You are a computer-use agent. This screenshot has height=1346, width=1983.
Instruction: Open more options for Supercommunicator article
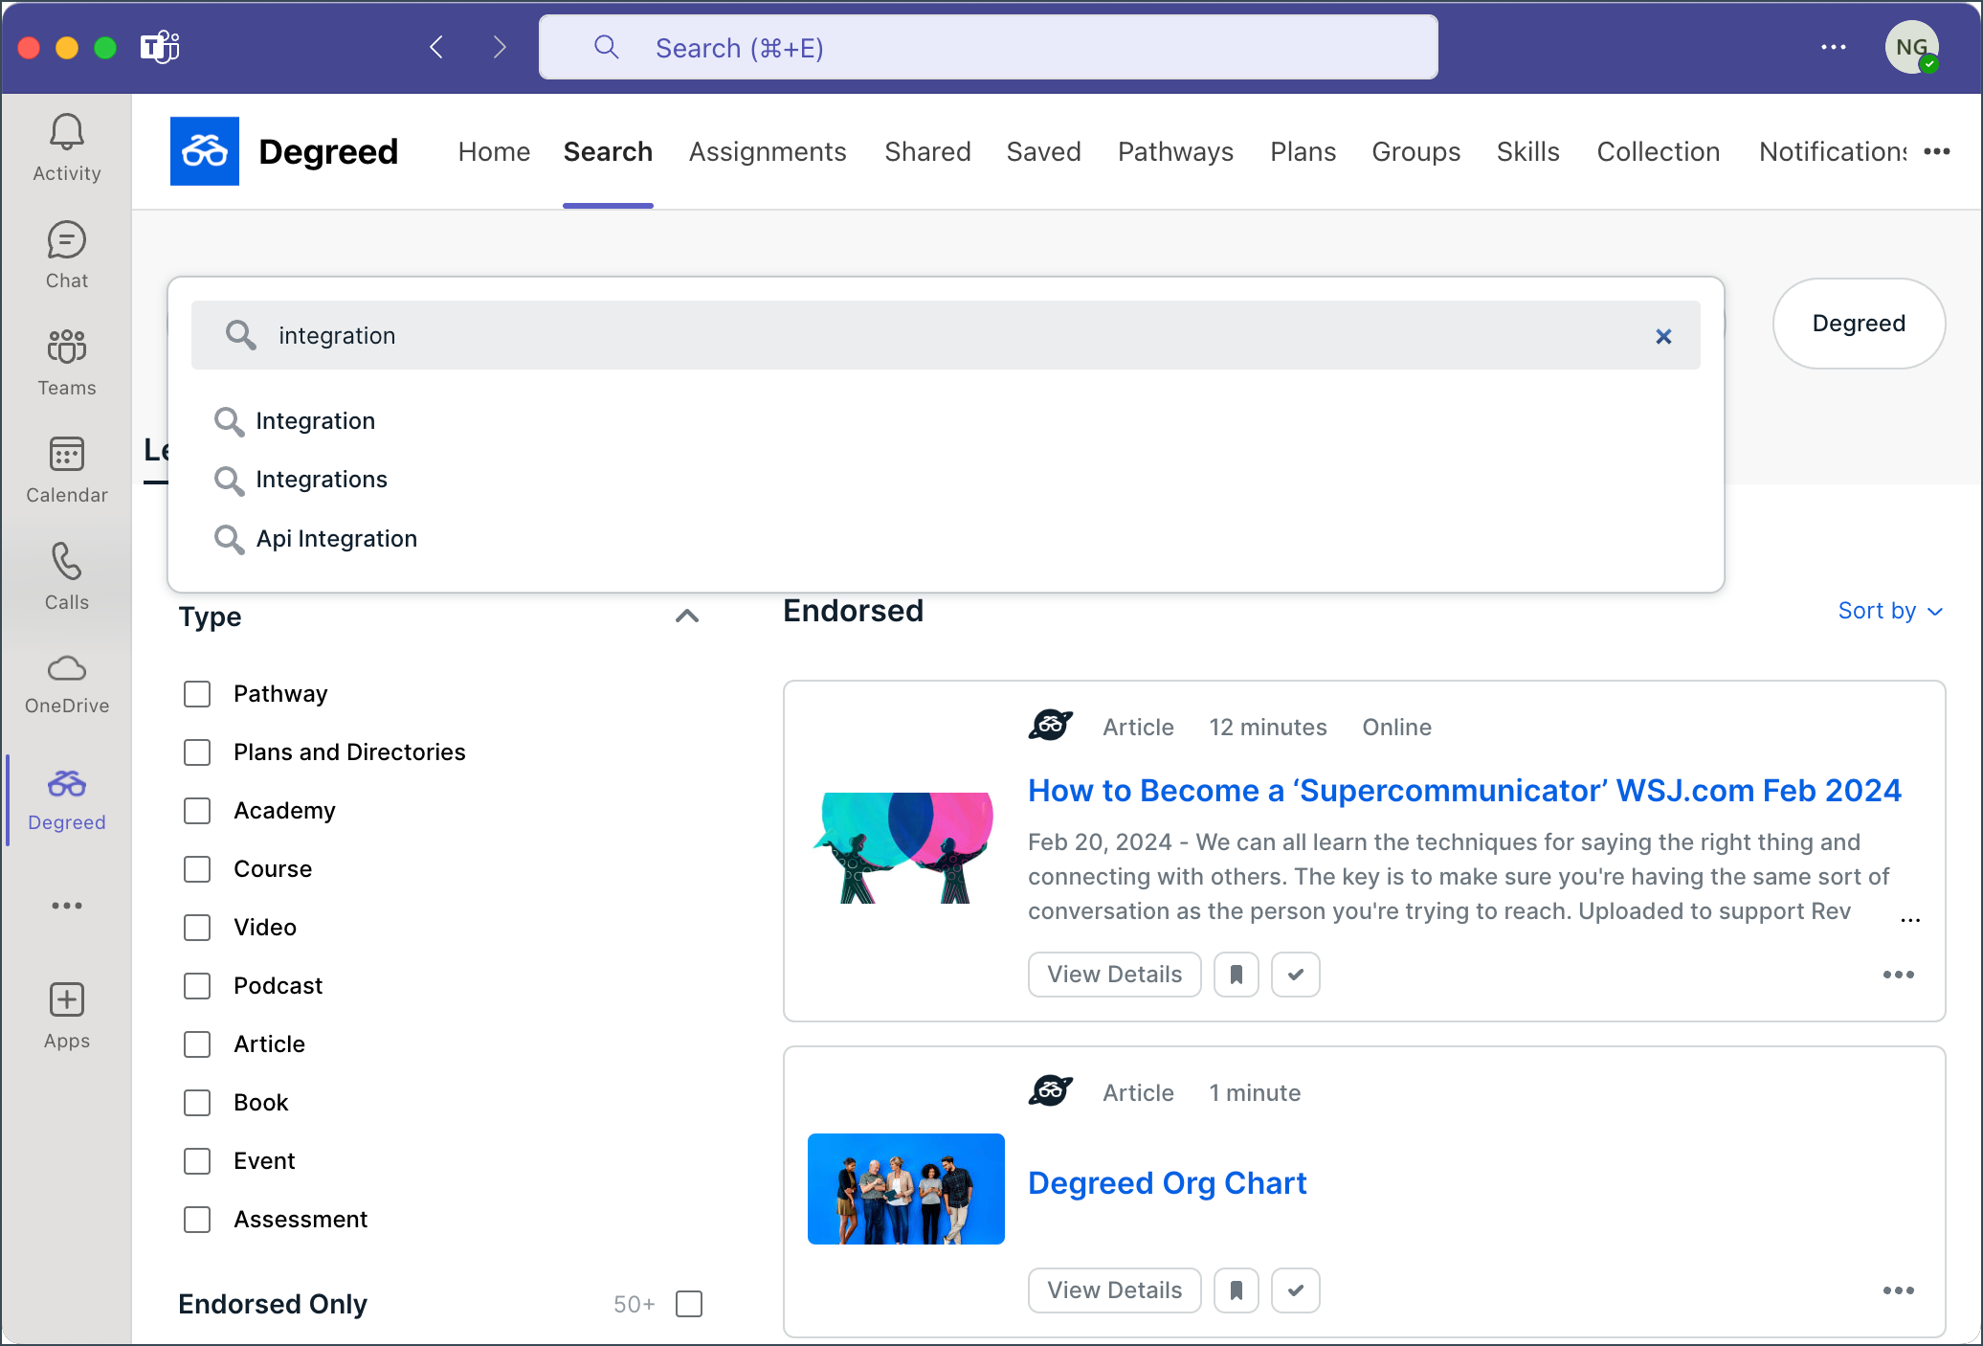(1898, 975)
